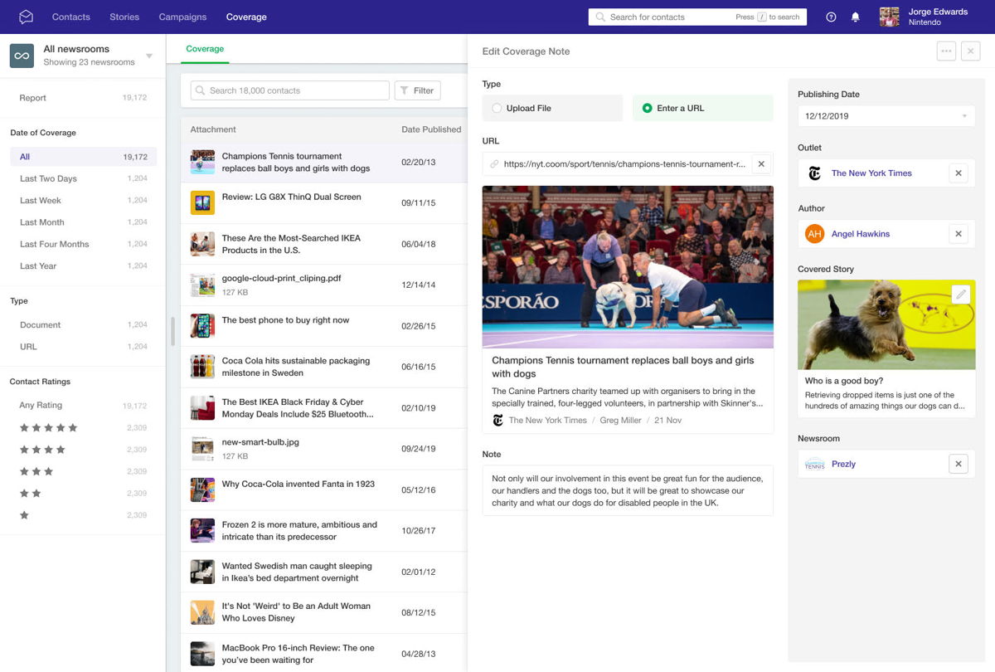Filter by four-star rating
Screen dimensions: 995x672
tap(83, 450)
